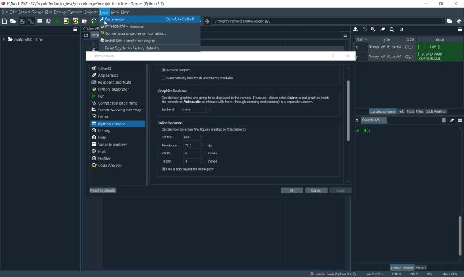Open PYTHONPATH manager from Tools menu
Screen dimensions: 464x277
tap(150, 26)
